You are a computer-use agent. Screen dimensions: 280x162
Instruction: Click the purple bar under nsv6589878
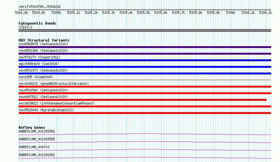click(x=145, y=47)
